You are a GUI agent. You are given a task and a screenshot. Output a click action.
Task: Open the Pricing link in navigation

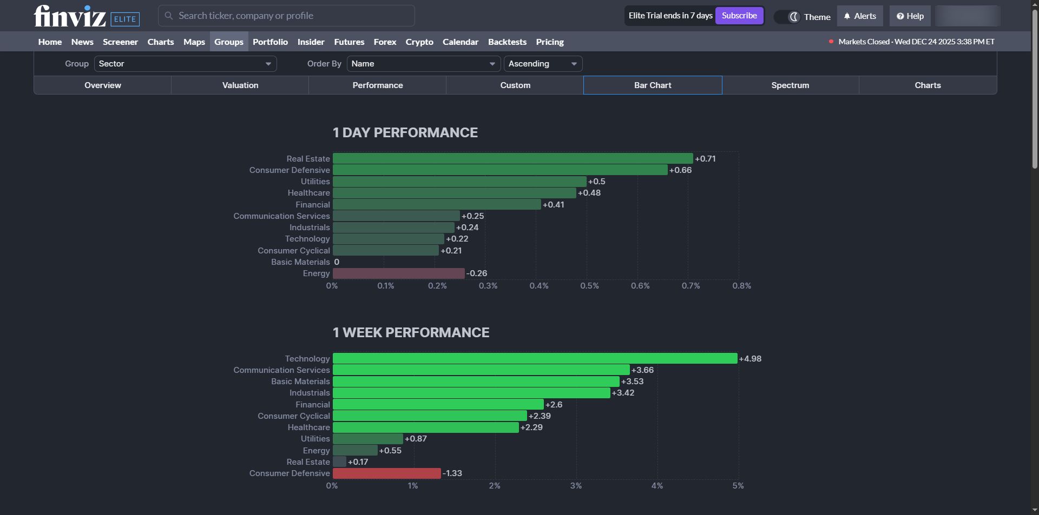550,42
